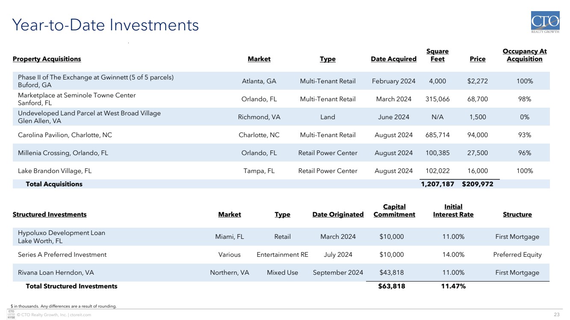Click 'Date Originated' column header

[338, 214]
